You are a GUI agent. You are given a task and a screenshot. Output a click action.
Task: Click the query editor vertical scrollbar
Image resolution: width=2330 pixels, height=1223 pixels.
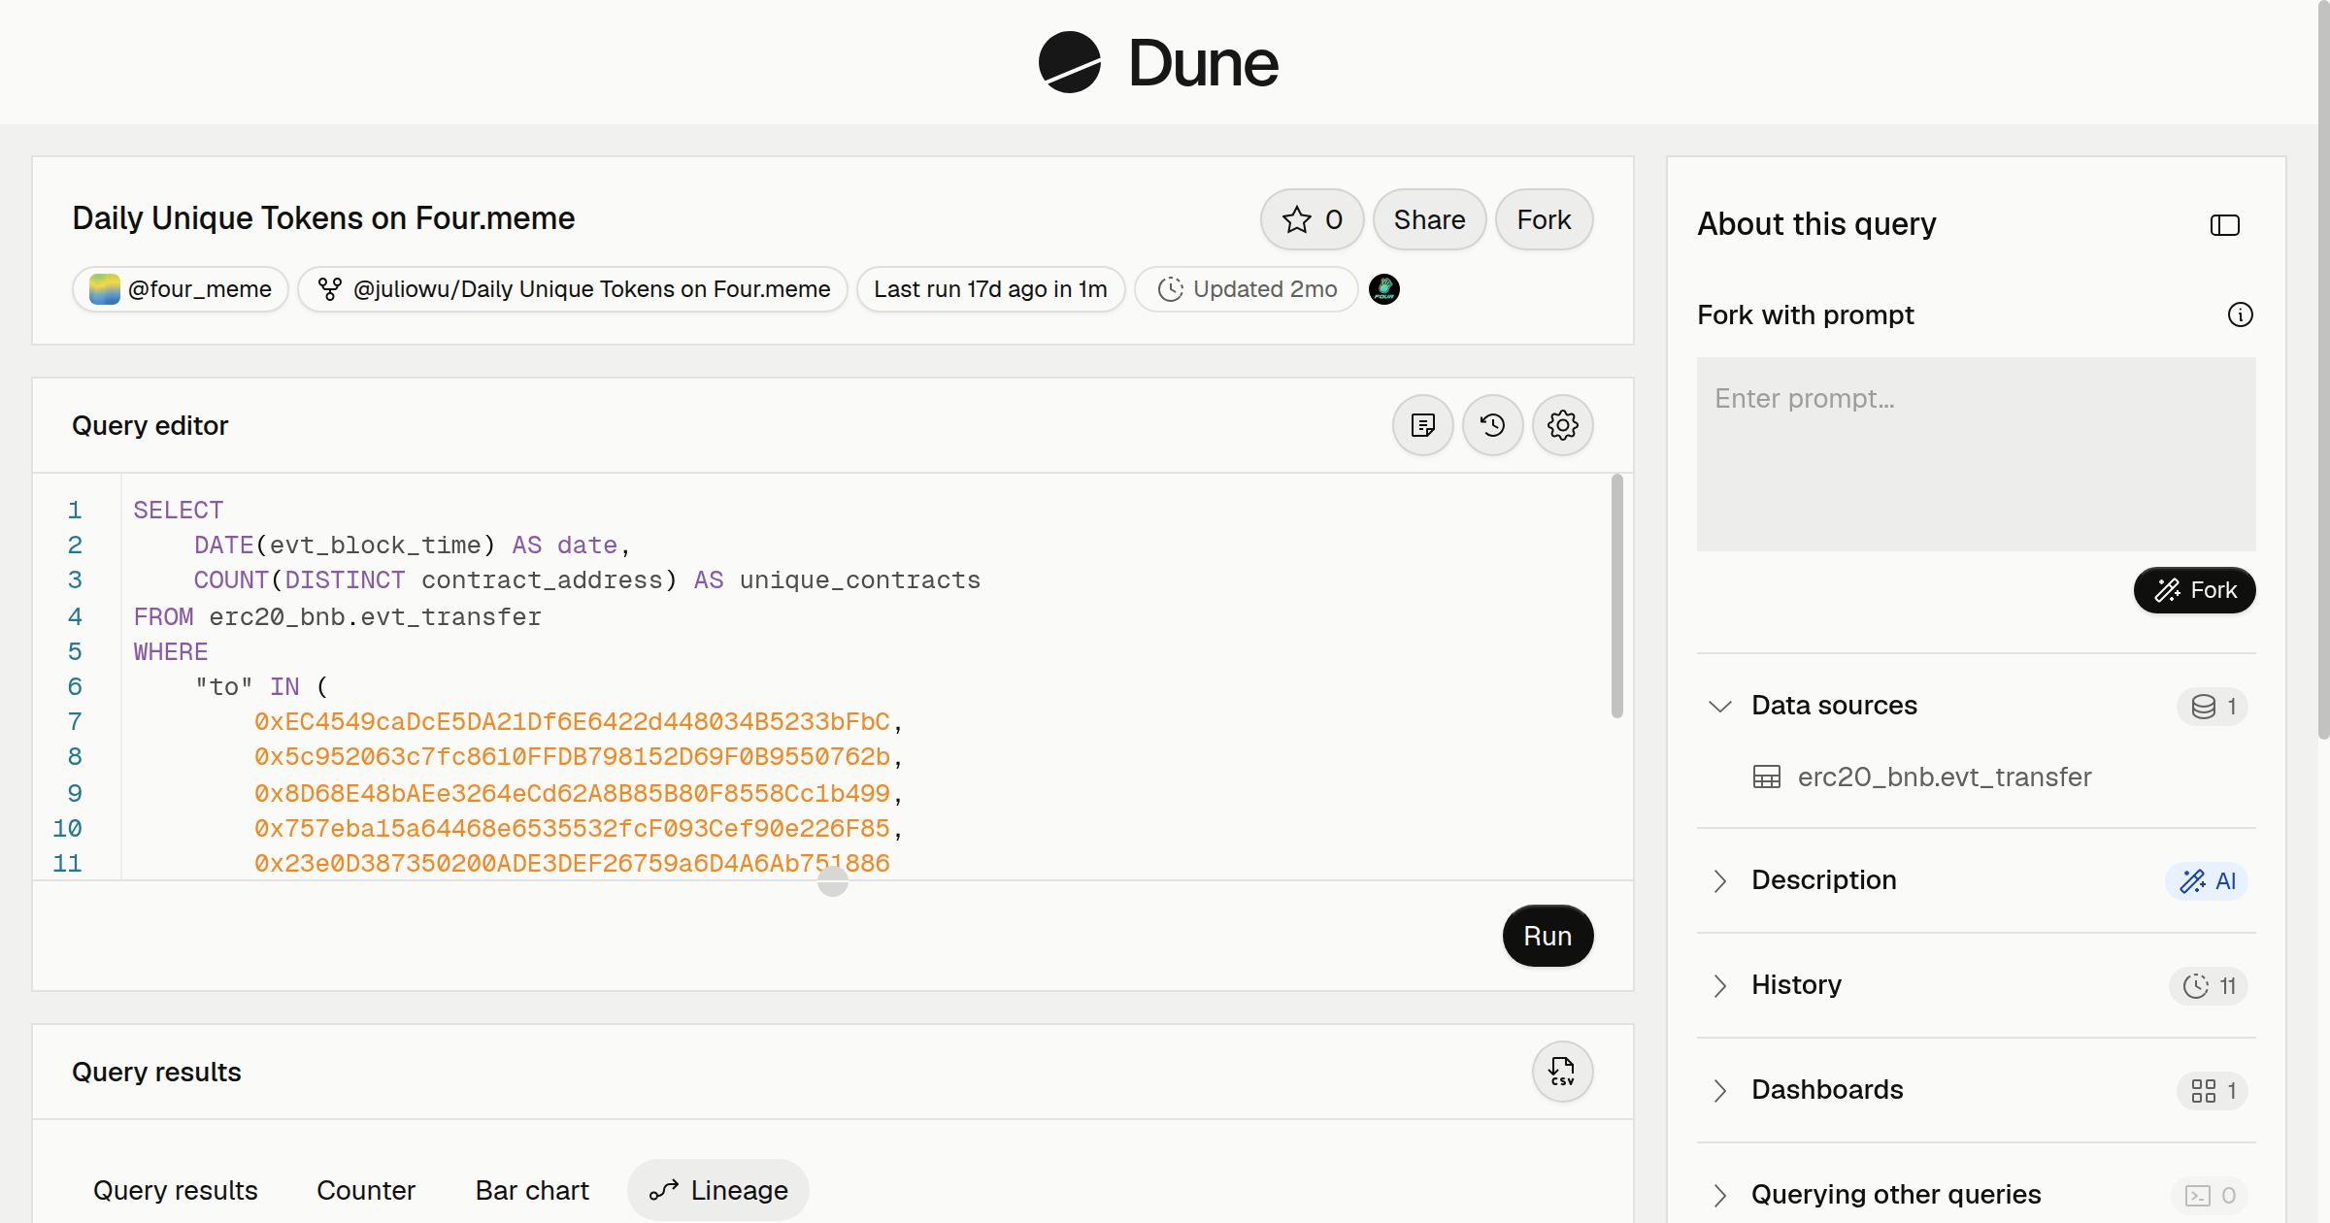[1616, 596]
